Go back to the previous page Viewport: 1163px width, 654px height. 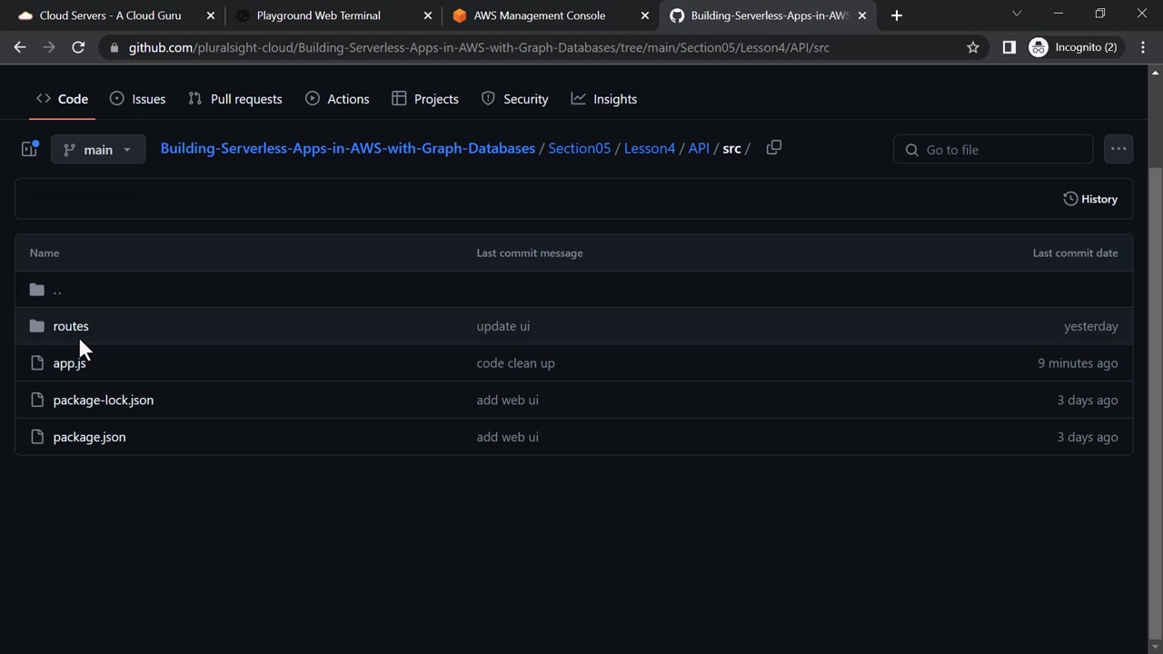[x=20, y=47]
